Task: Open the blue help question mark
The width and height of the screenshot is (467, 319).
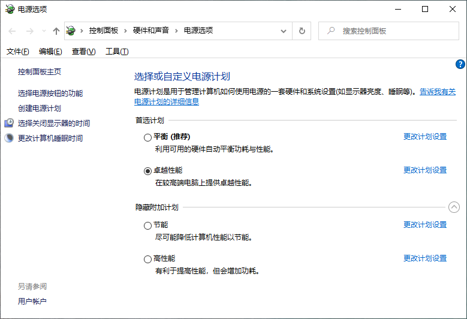Action: pyautogui.click(x=460, y=64)
